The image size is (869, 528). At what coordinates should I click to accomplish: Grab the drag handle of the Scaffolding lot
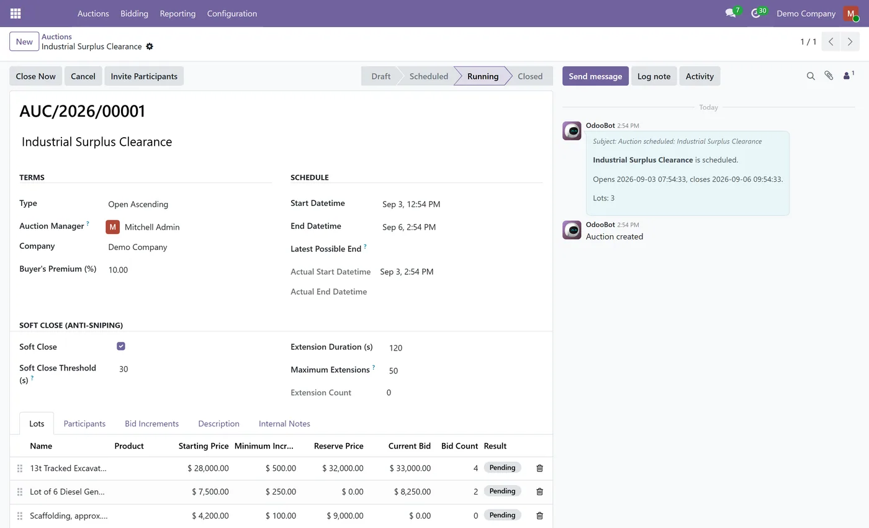pyautogui.click(x=20, y=516)
